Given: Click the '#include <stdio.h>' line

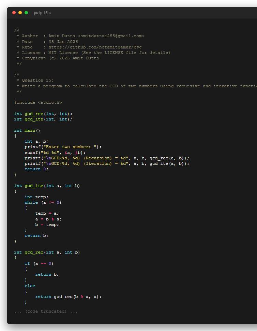Looking at the screenshot, I should coord(38,102).
